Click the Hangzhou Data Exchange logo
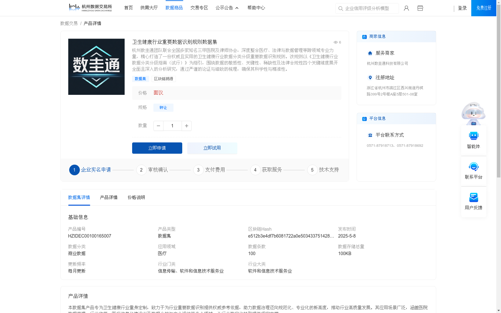The width and height of the screenshot is (501, 313). (x=90, y=8)
